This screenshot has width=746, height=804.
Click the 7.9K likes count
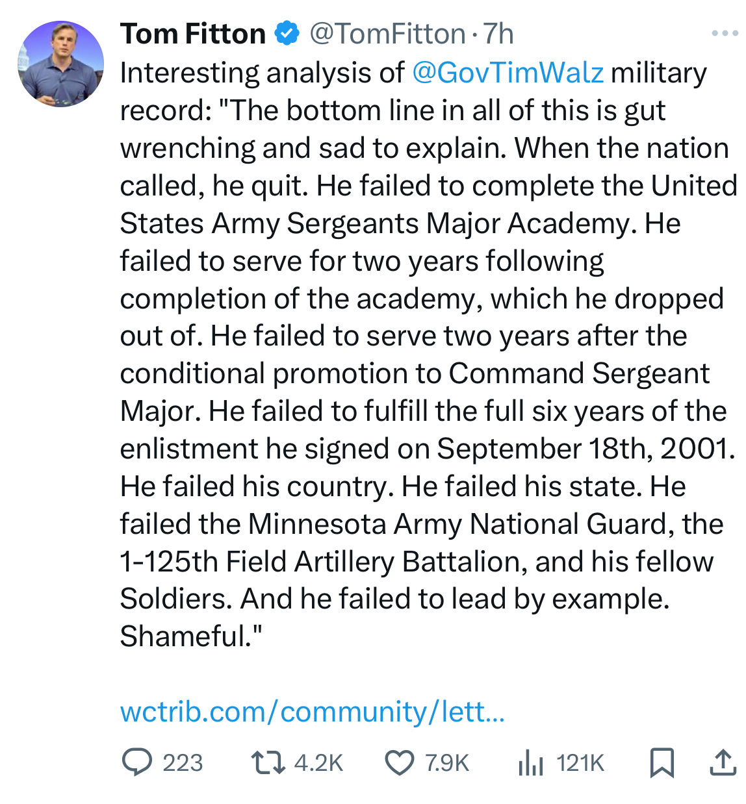tap(447, 762)
